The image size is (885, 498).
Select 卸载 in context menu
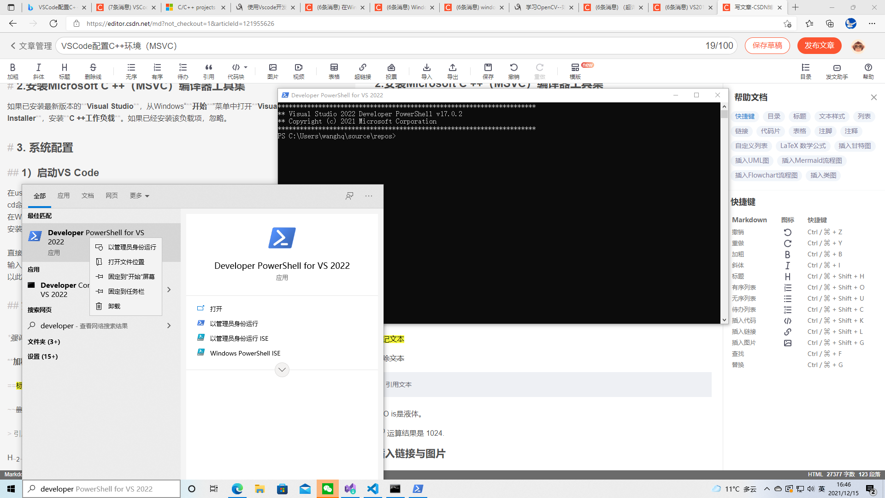(x=126, y=306)
